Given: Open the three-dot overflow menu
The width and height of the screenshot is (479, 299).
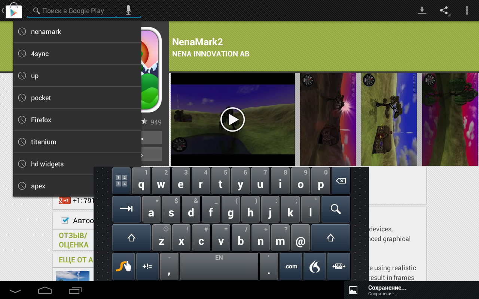Looking at the screenshot, I should point(467,10).
